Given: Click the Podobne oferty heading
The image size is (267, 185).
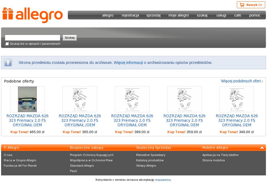Looking at the screenshot, I should coord(19,81).
